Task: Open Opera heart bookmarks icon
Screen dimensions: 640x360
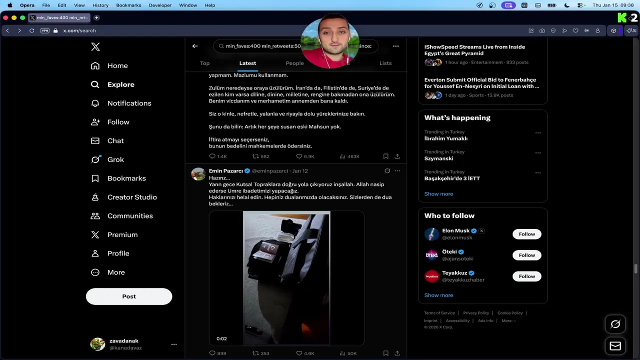Action: click(575, 30)
